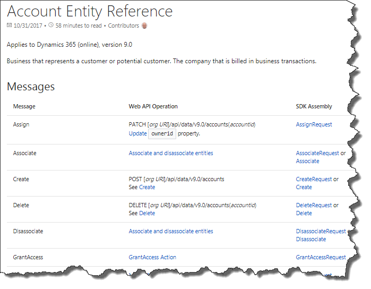The image size is (371, 289).
Task: Follow the Delete link after 'See'
Action: [147, 213]
